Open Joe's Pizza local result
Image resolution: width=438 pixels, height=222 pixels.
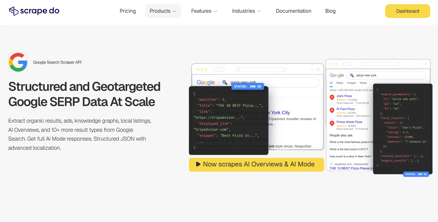click(344, 96)
